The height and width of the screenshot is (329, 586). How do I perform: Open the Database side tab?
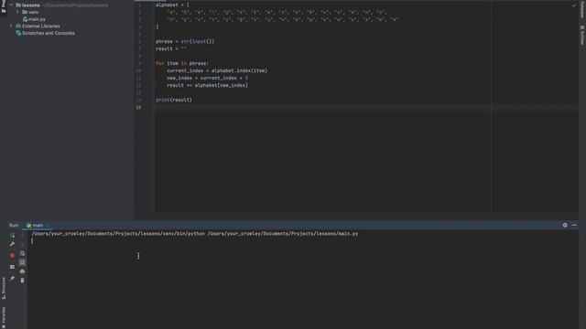pyautogui.click(x=582, y=9)
